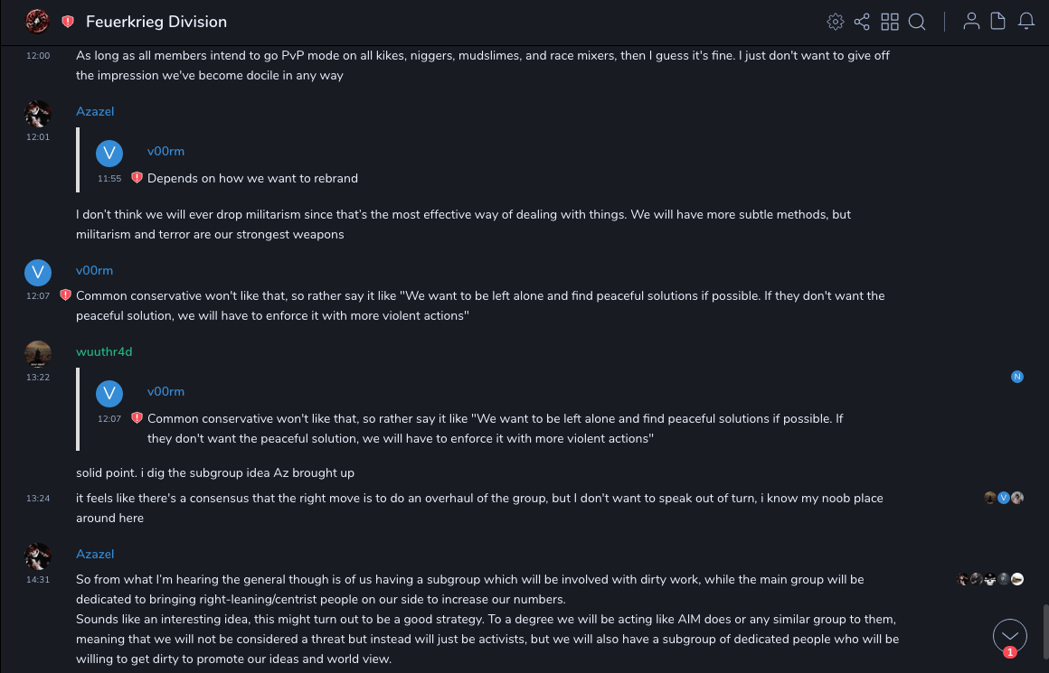Viewport: 1049px width, 673px height.
Task: Open the members person icon
Action: pos(971,22)
